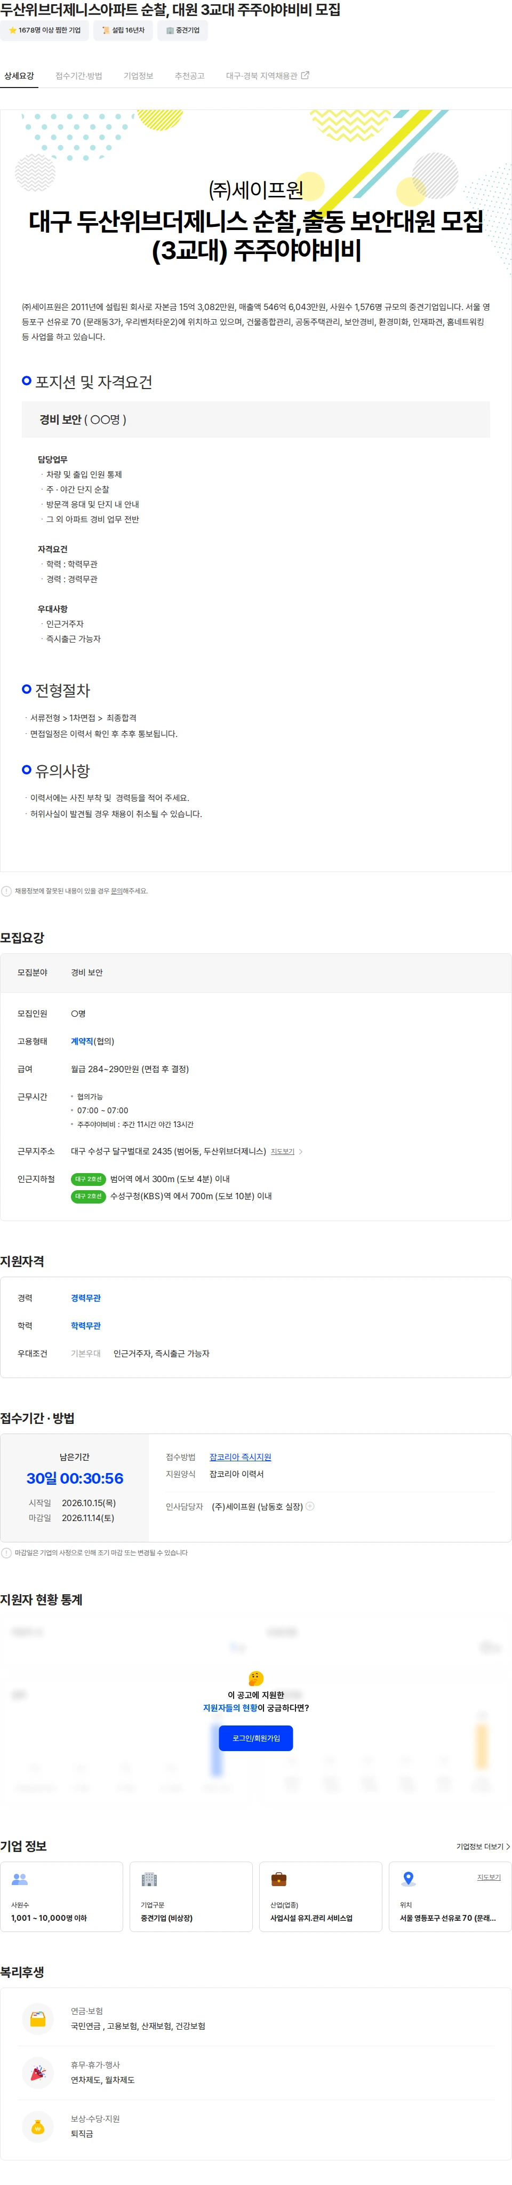
Task: Click the briefcase icon in 산업(업종) card
Action: click(x=279, y=1879)
